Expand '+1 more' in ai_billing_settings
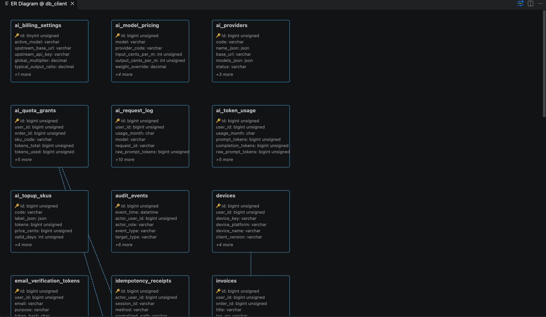 (x=23, y=74)
